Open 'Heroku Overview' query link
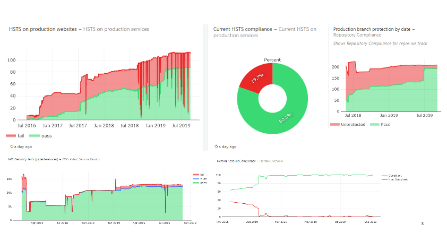Screen dimensions: 447x251 [x=271, y=161]
